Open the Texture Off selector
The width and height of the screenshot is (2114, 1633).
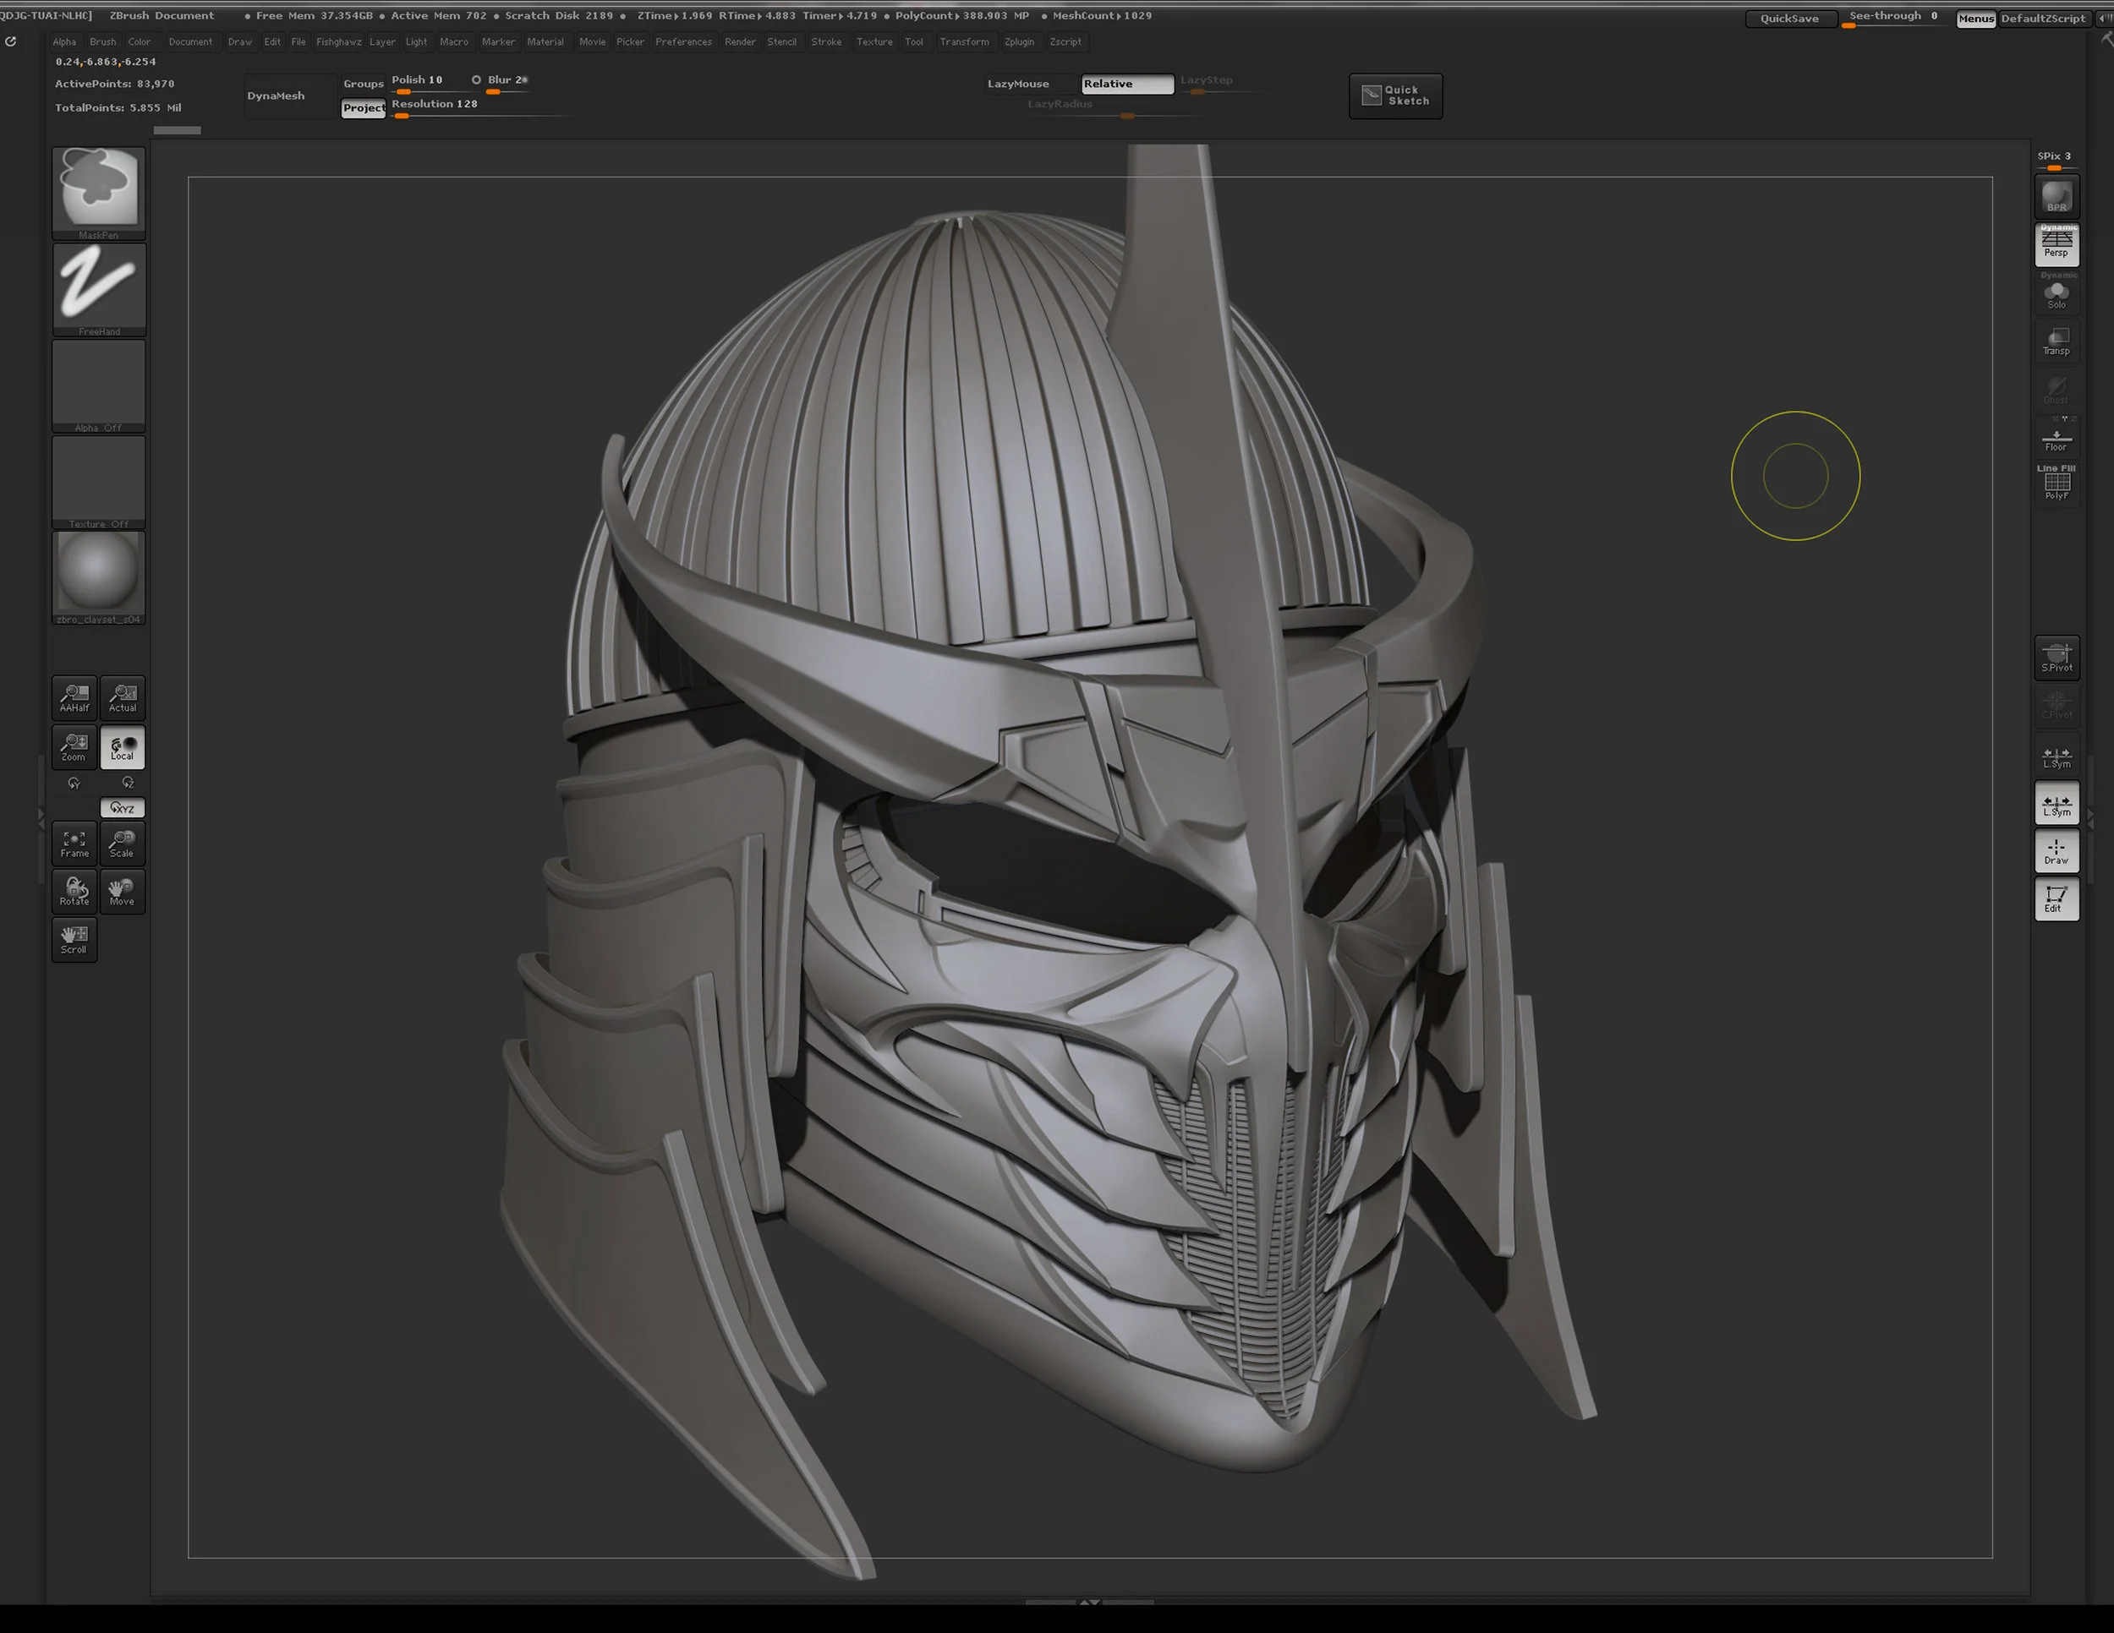[x=99, y=482]
